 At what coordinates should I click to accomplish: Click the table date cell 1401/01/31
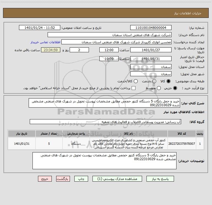tap(22, 144)
